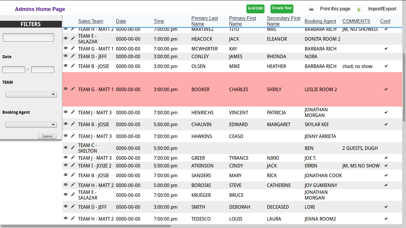Submit the filters form

pos(47,136)
